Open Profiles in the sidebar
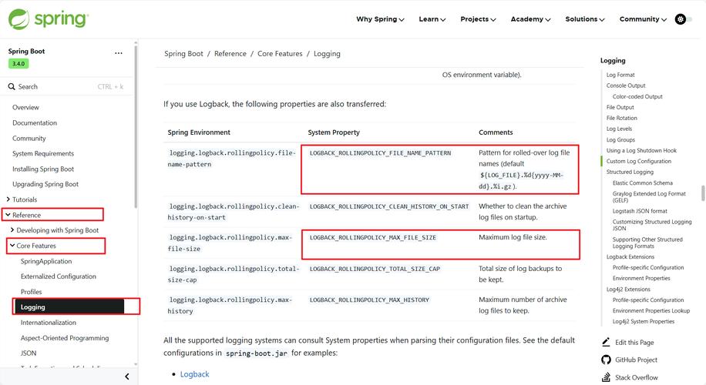The image size is (706, 385). 31,292
